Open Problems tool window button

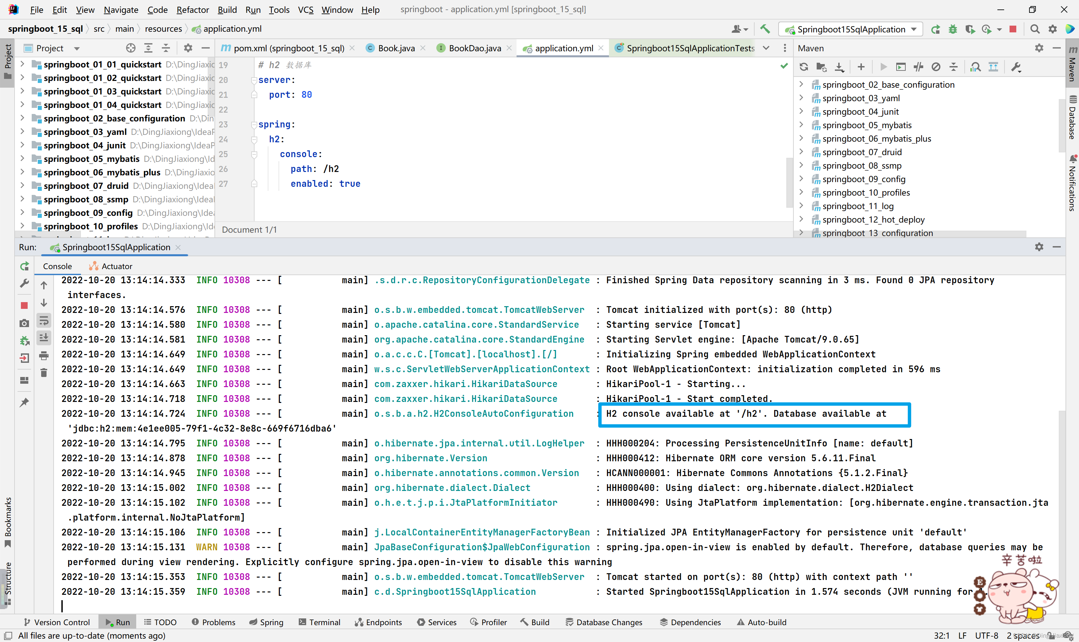214,622
